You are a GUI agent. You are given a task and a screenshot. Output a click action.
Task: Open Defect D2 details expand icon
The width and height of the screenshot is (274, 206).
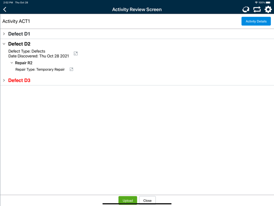[76, 53]
